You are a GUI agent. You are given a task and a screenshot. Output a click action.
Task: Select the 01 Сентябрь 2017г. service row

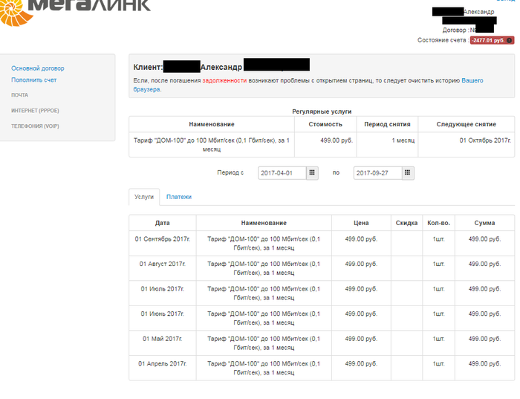click(321, 243)
